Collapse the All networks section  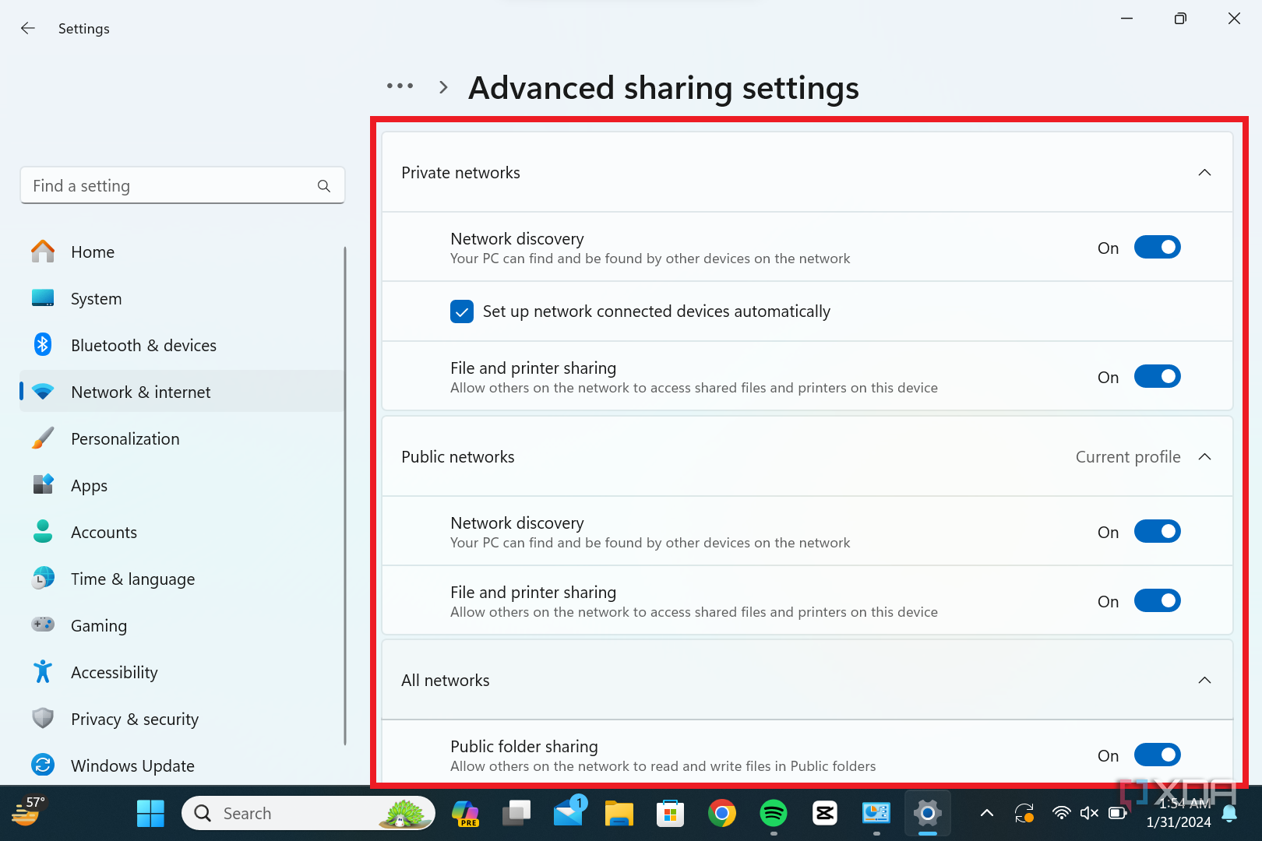(1204, 681)
